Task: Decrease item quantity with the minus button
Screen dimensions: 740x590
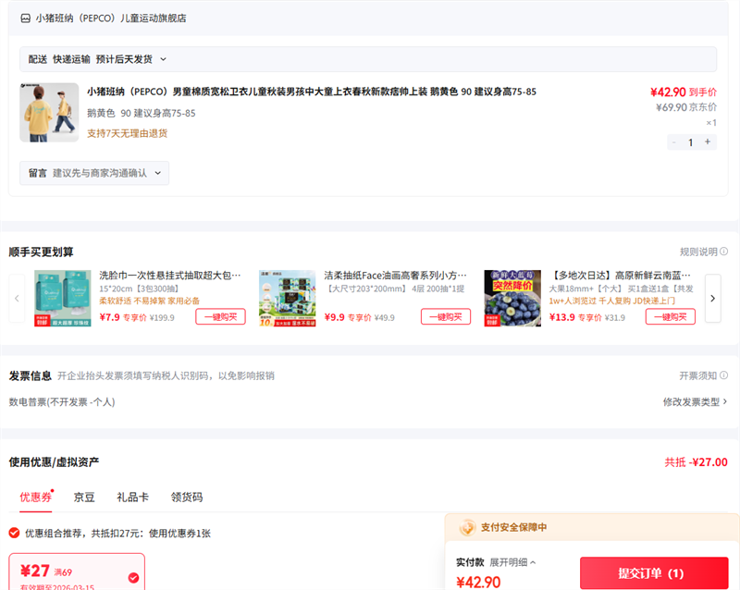Action: pos(673,142)
